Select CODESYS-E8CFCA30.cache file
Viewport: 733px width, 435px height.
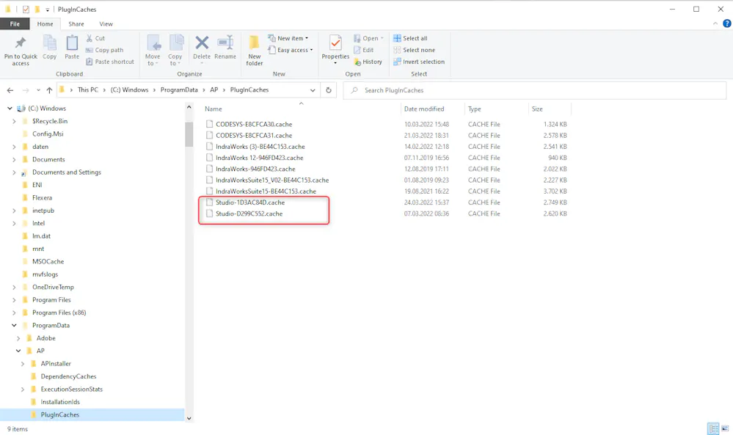[x=254, y=124]
